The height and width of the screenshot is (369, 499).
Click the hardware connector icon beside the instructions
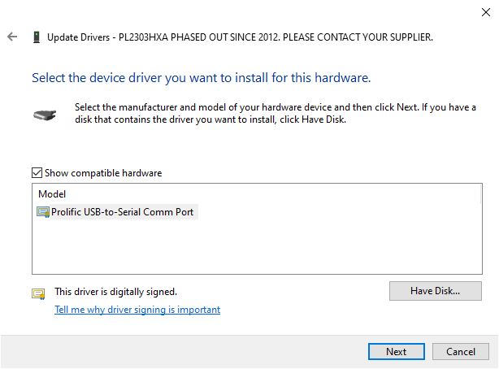pyautogui.click(x=45, y=115)
